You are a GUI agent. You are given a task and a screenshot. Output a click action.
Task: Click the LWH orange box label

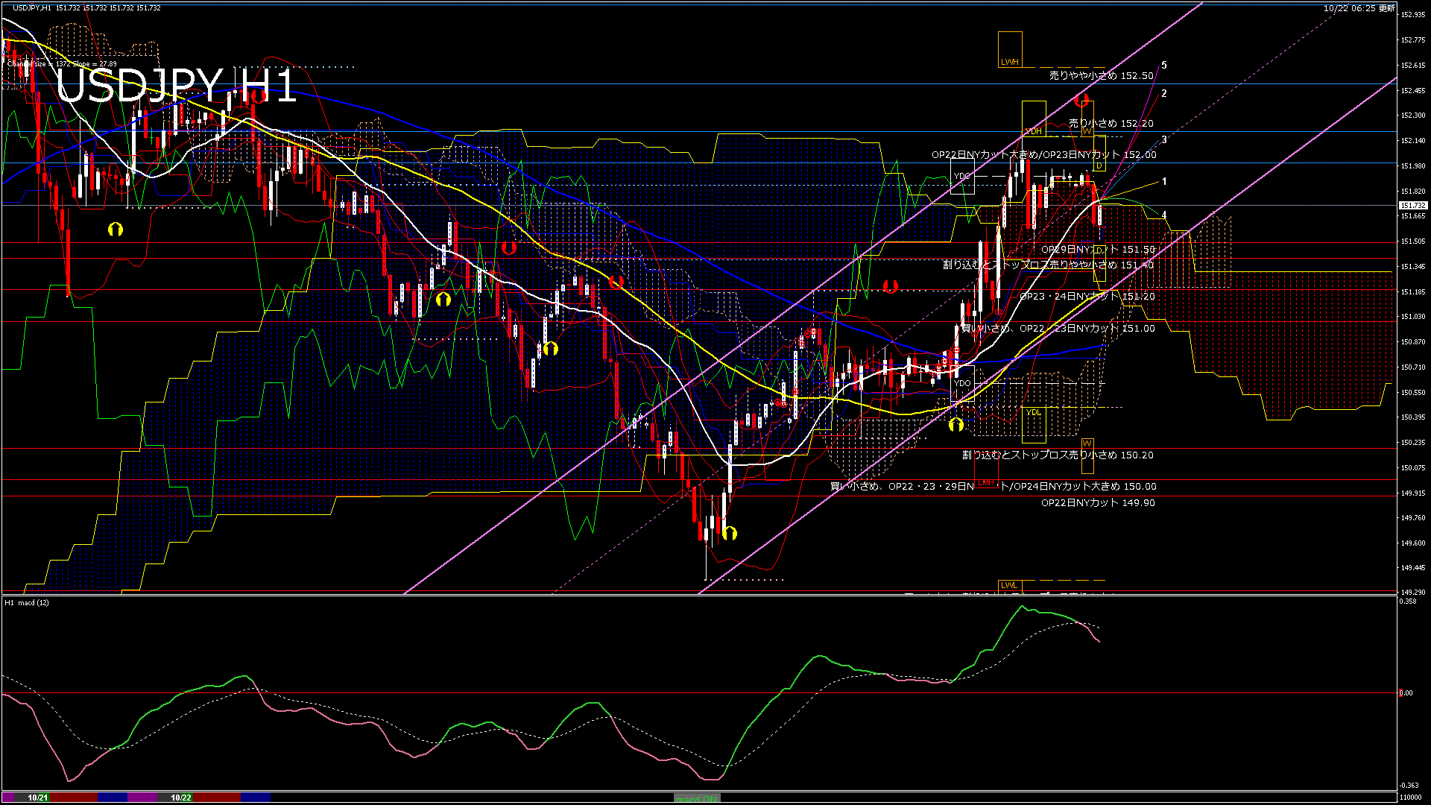click(1009, 62)
